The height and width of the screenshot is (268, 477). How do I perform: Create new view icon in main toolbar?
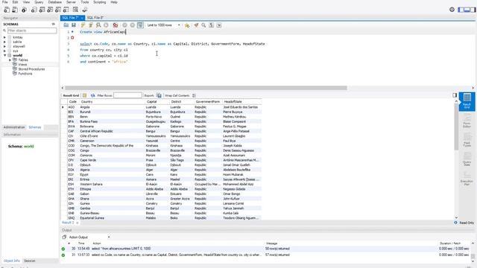pos(50,10)
